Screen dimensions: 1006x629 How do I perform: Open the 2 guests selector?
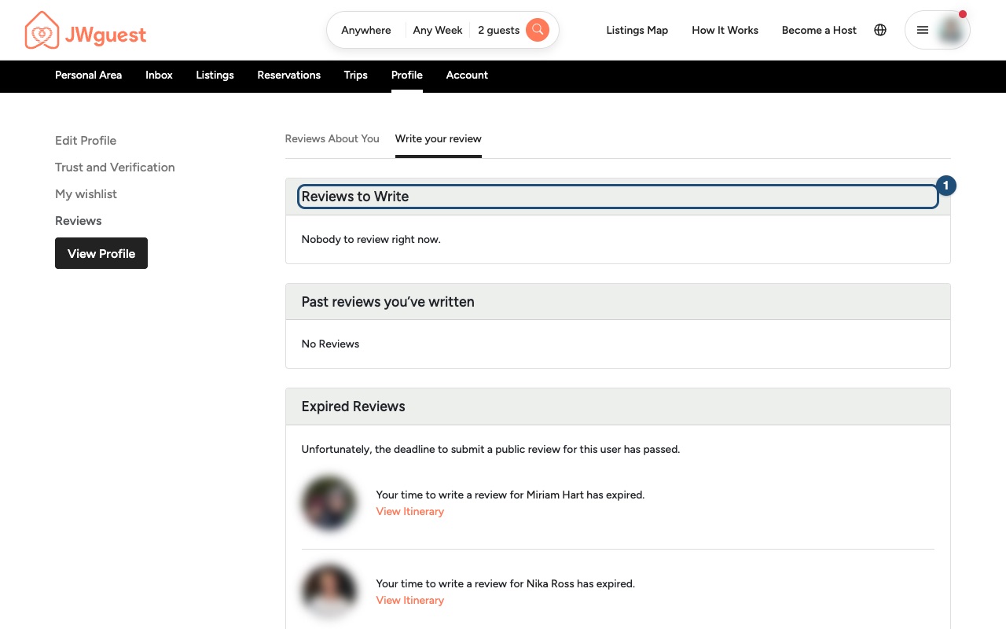click(499, 30)
